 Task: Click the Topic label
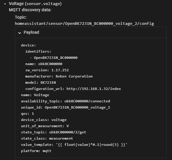coord(21,17)
